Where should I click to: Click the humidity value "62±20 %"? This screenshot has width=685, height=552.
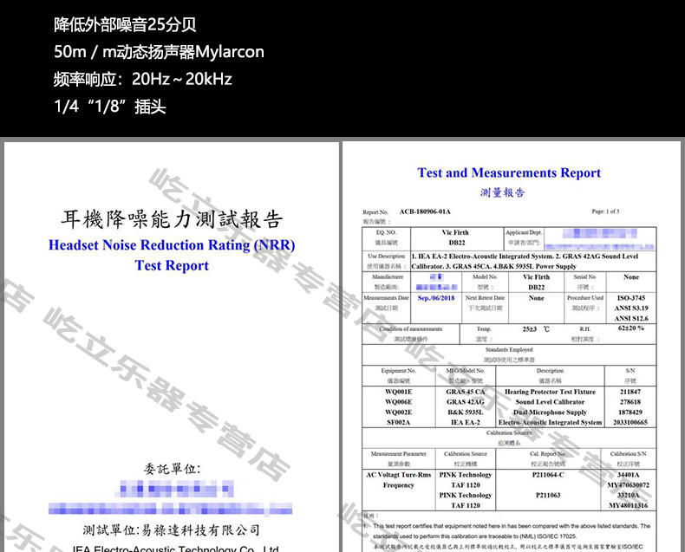pos(631,328)
